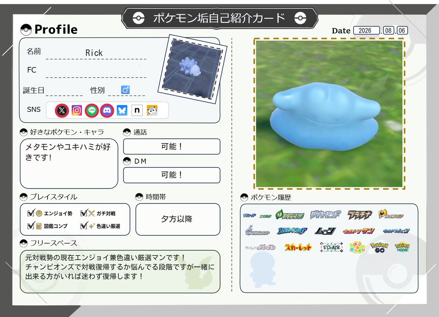Select the HeartGold game logo

point(391,214)
